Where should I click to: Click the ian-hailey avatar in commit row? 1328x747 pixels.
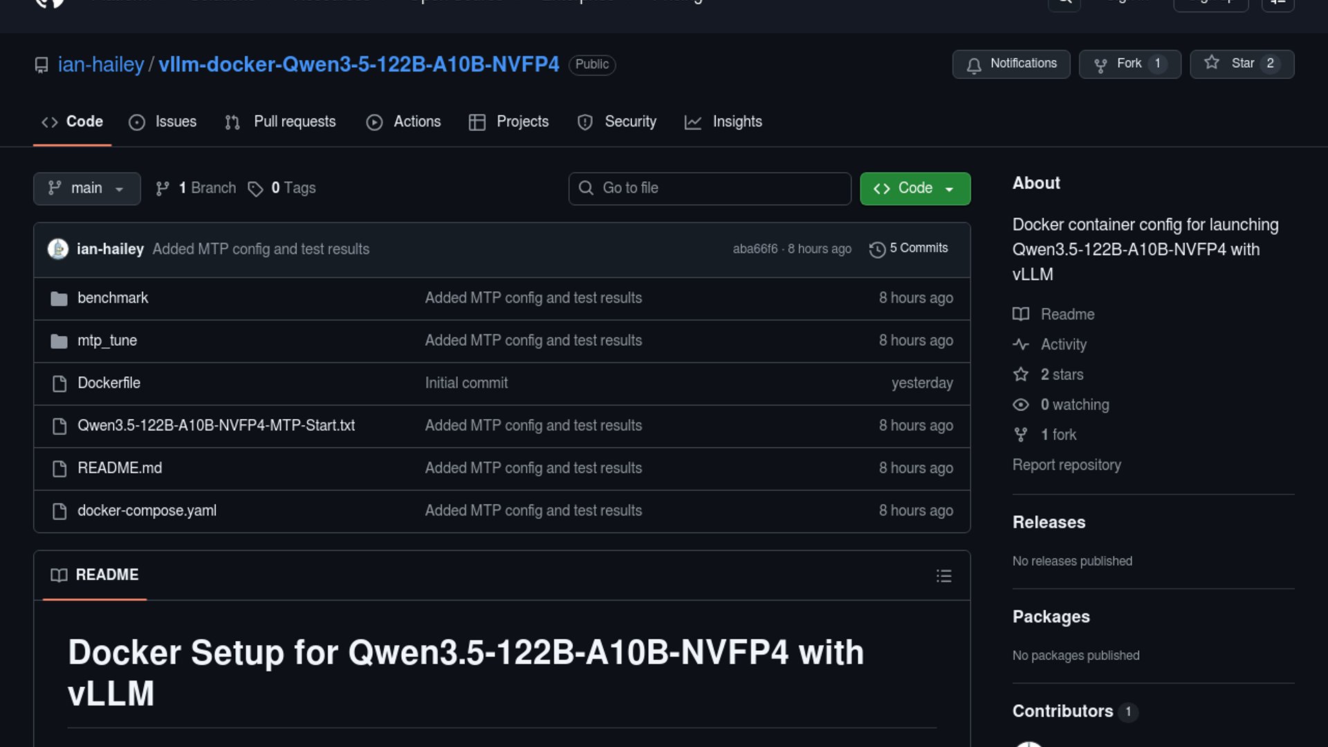point(58,249)
